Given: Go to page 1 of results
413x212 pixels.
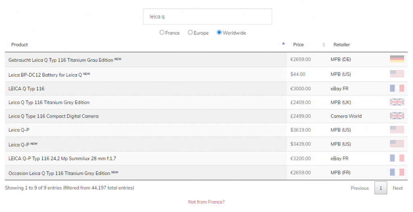Looking at the screenshot, I should coord(381,188).
